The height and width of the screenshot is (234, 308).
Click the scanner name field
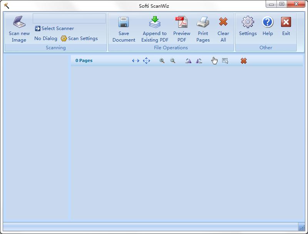(x=69, y=18)
